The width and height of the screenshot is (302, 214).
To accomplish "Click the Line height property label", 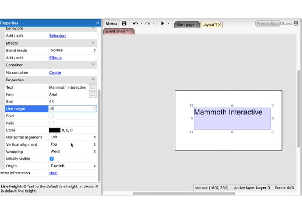I will click(x=15, y=109).
